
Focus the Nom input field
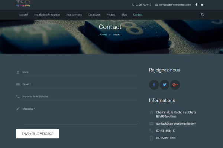tap(78, 72)
